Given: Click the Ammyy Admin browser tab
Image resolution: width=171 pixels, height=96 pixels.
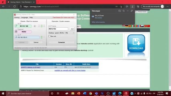Looking at the screenshot, I should 21,2.
